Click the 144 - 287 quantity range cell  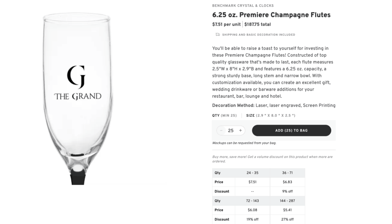point(287,201)
